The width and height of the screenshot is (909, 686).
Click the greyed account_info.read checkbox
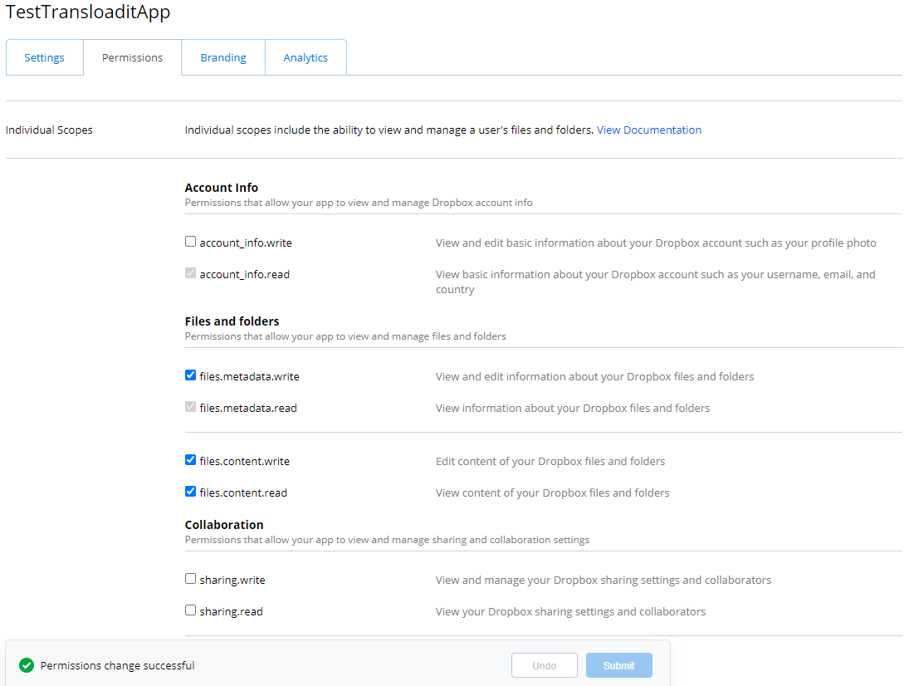[x=190, y=272]
